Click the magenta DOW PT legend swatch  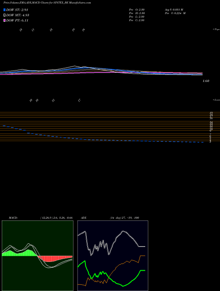click(4, 20)
